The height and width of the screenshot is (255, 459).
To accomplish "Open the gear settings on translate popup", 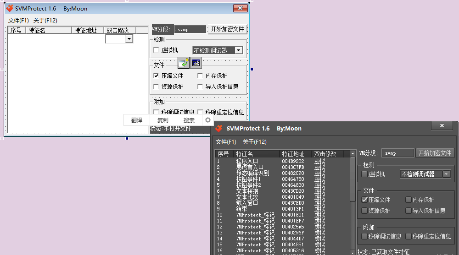I will 208,120.
